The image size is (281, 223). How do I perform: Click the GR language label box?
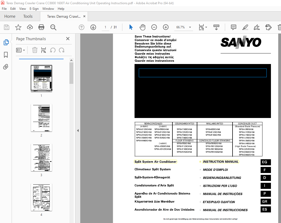(x=266, y=202)
